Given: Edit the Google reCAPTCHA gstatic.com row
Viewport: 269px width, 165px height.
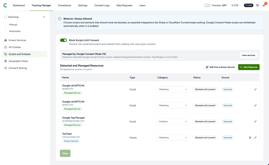Looking at the screenshot, I should click(x=255, y=105).
